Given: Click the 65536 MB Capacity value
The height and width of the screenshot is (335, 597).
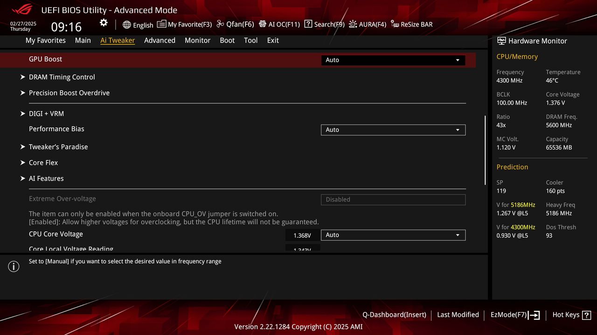Looking at the screenshot, I should 559,147.
